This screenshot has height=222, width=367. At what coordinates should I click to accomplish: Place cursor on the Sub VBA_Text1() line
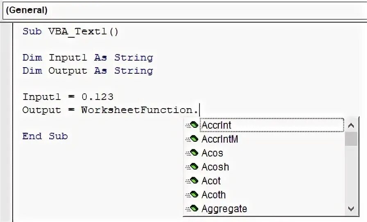[70, 32]
